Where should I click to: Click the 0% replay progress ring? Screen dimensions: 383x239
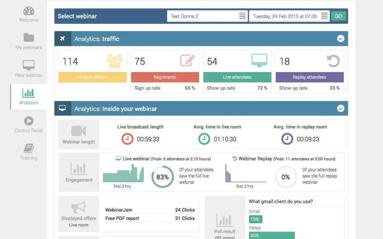285,177
